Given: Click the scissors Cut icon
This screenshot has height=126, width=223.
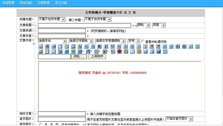Looking at the screenshot, I should (54, 46).
